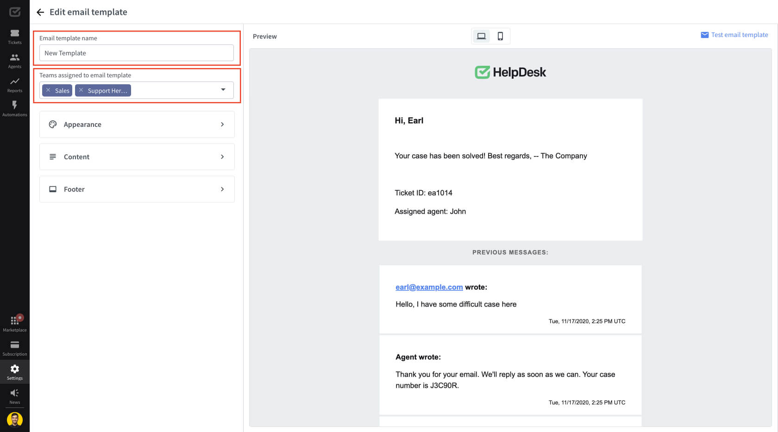Open the News panel
This screenshot has height=432, width=778.
click(x=15, y=396)
